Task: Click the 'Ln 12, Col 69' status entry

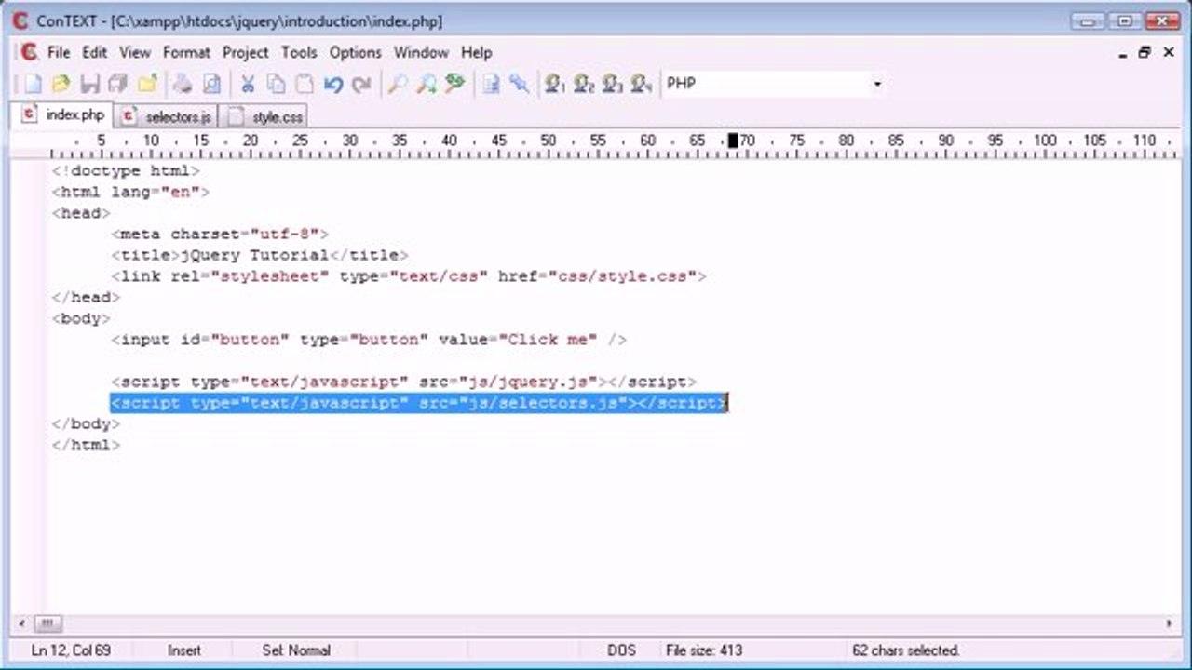Action: (x=71, y=650)
